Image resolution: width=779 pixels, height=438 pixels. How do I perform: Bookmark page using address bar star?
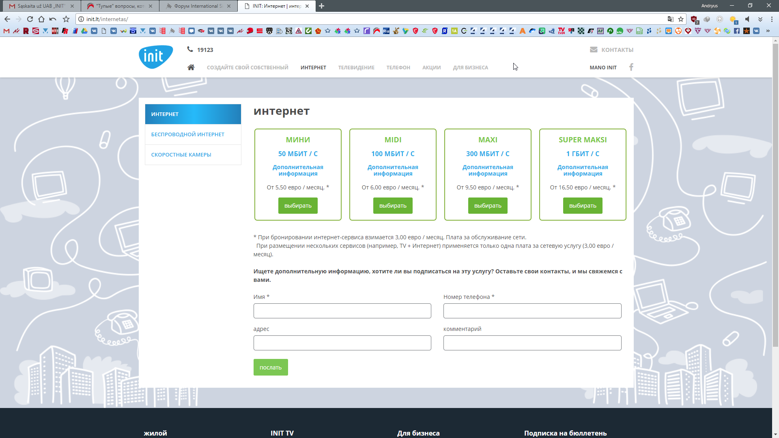(x=681, y=19)
